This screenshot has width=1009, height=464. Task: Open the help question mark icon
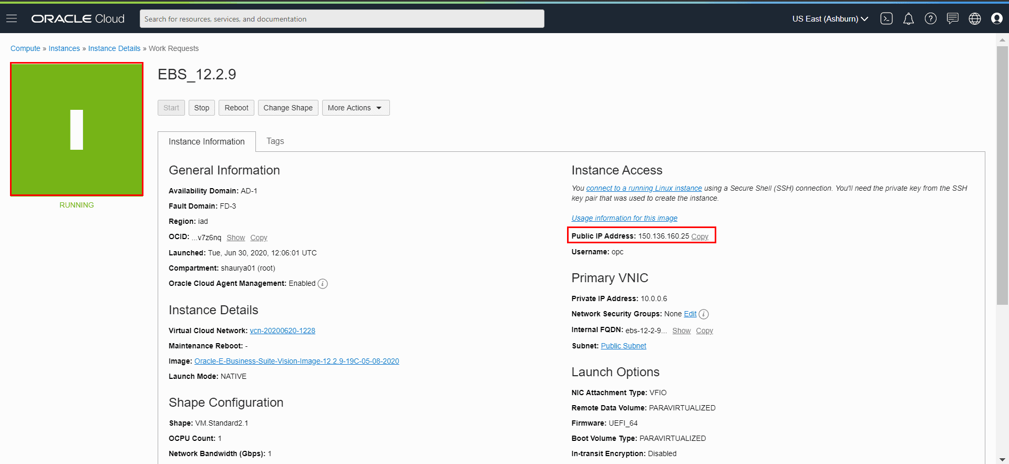point(931,18)
